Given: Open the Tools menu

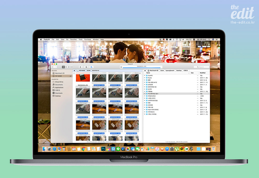Looking at the screenshot, I should pyautogui.click(x=81, y=39).
